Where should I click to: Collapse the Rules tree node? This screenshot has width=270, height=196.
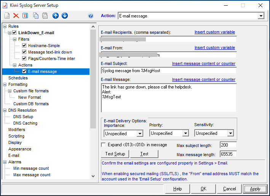coord(5,26)
